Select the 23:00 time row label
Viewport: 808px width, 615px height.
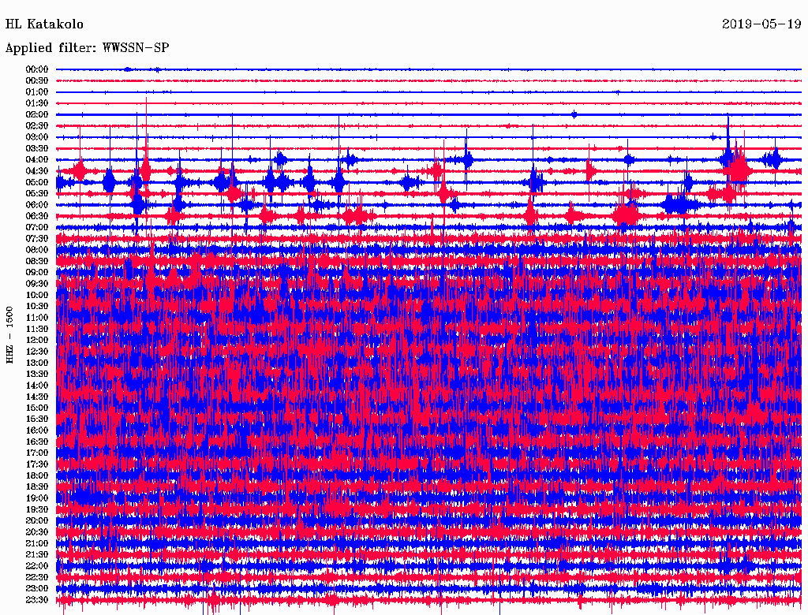[37, 589]
